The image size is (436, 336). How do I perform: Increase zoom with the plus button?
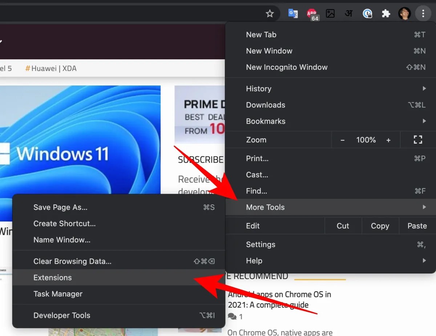tap(388, 140)
